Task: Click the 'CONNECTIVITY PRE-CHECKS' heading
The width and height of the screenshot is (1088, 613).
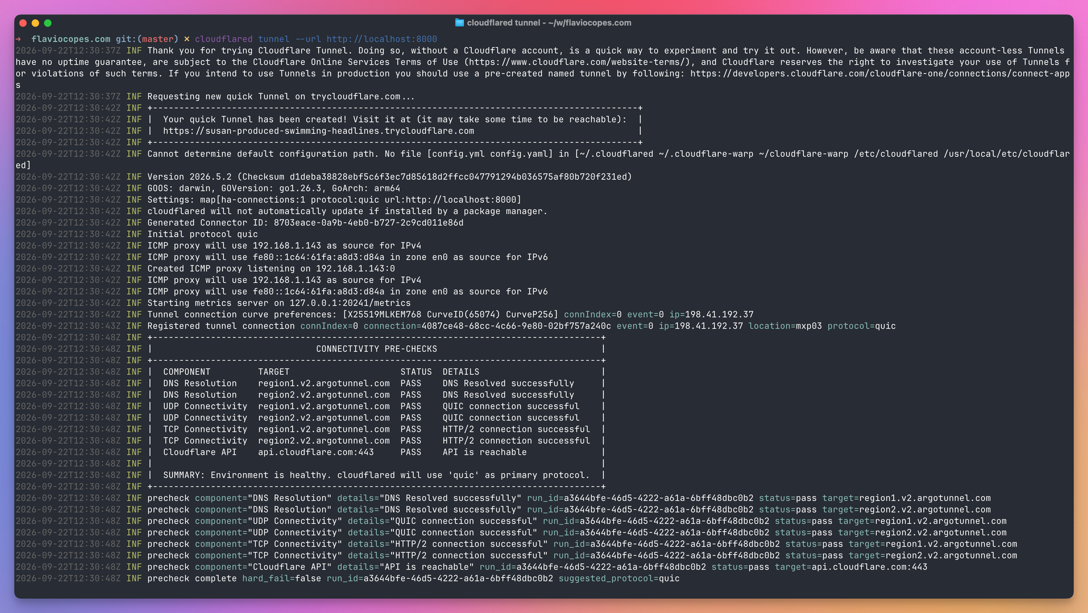Action: point(376,349)
